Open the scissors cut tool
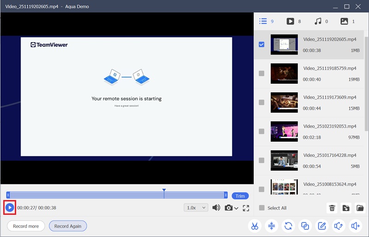Image resolution: width=369 pixels, height=237 pixels. (254, 226)
